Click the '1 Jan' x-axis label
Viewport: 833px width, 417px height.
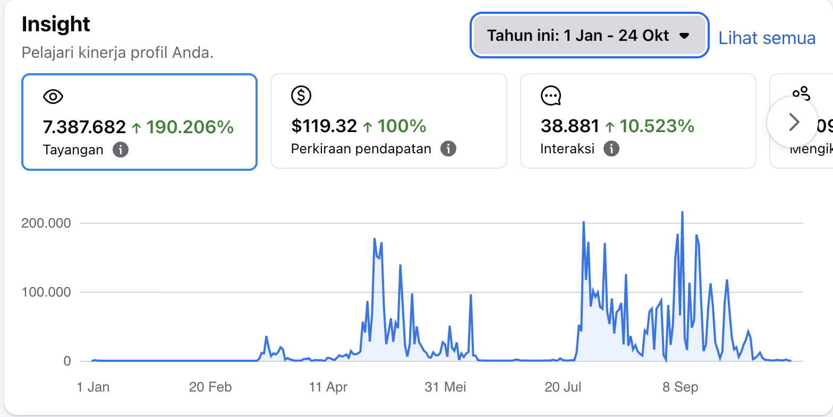(x=93, y=387)
